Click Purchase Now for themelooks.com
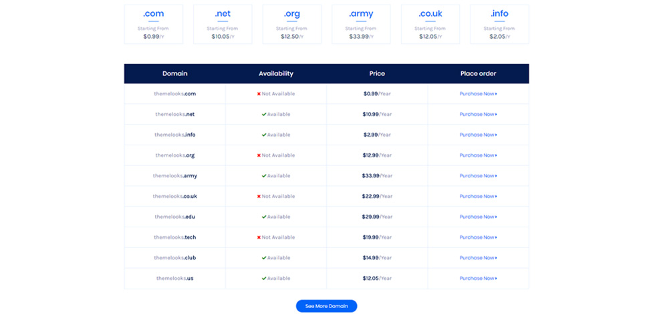The height and width of the screenshot is (314, 655). pos(479,94)
